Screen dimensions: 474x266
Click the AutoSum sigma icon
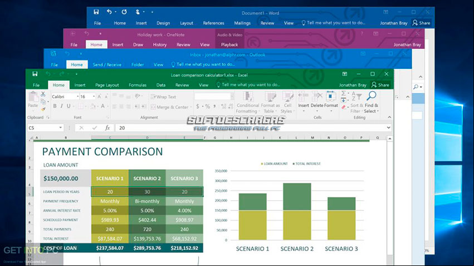click(x=344, y=94)
